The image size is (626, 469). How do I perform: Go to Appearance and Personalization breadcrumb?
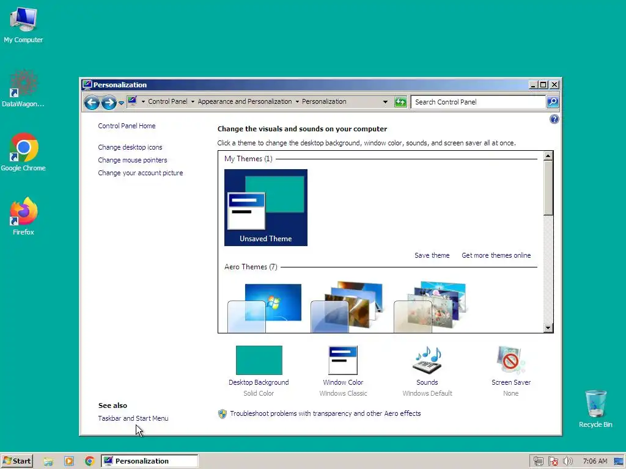[x=245, y=102]
